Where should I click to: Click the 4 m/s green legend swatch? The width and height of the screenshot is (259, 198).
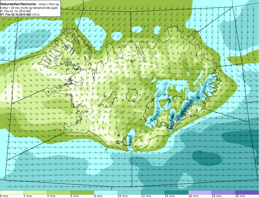click(x=59, y=193)
